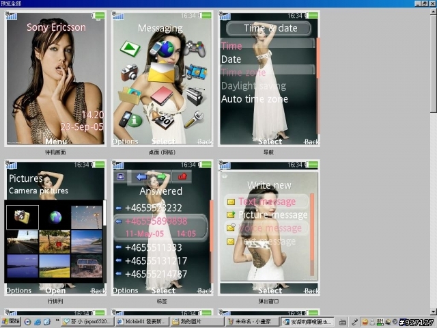Click the camera icon in the Messaging grid
The height and width of the screenshot is (328, 437).
[129, 72]
